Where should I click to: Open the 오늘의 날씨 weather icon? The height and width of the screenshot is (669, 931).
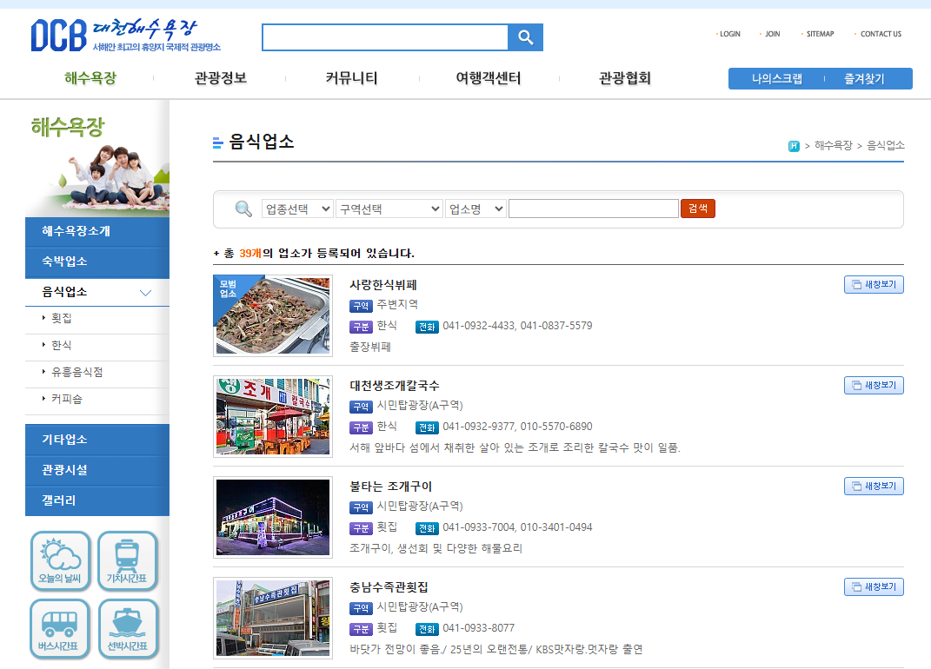coord(59,560)
